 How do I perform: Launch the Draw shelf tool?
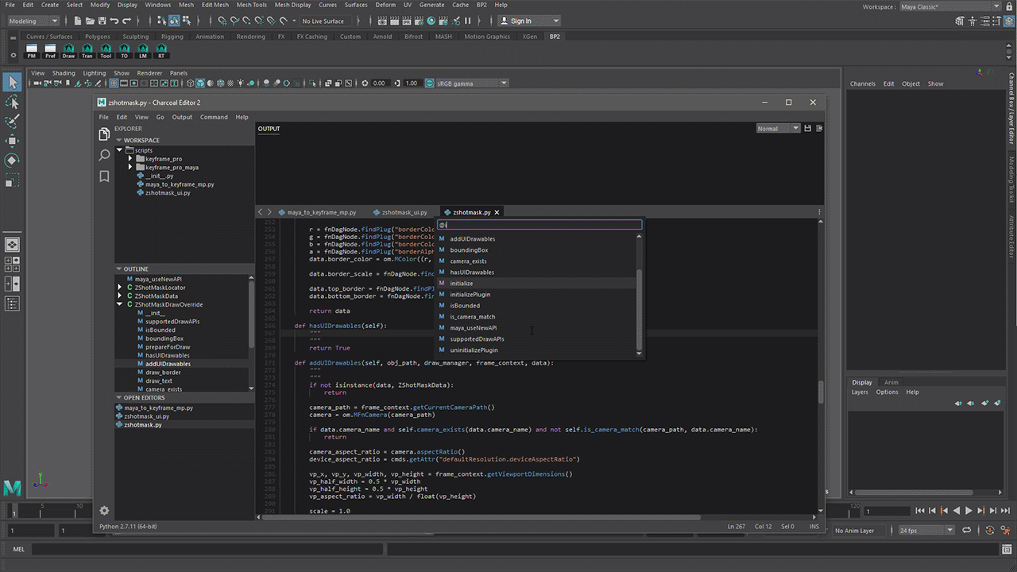(x=69, y=52)
